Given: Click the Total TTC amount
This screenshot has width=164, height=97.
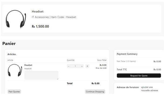Looking at the screenshot, I should click(157, 69).
